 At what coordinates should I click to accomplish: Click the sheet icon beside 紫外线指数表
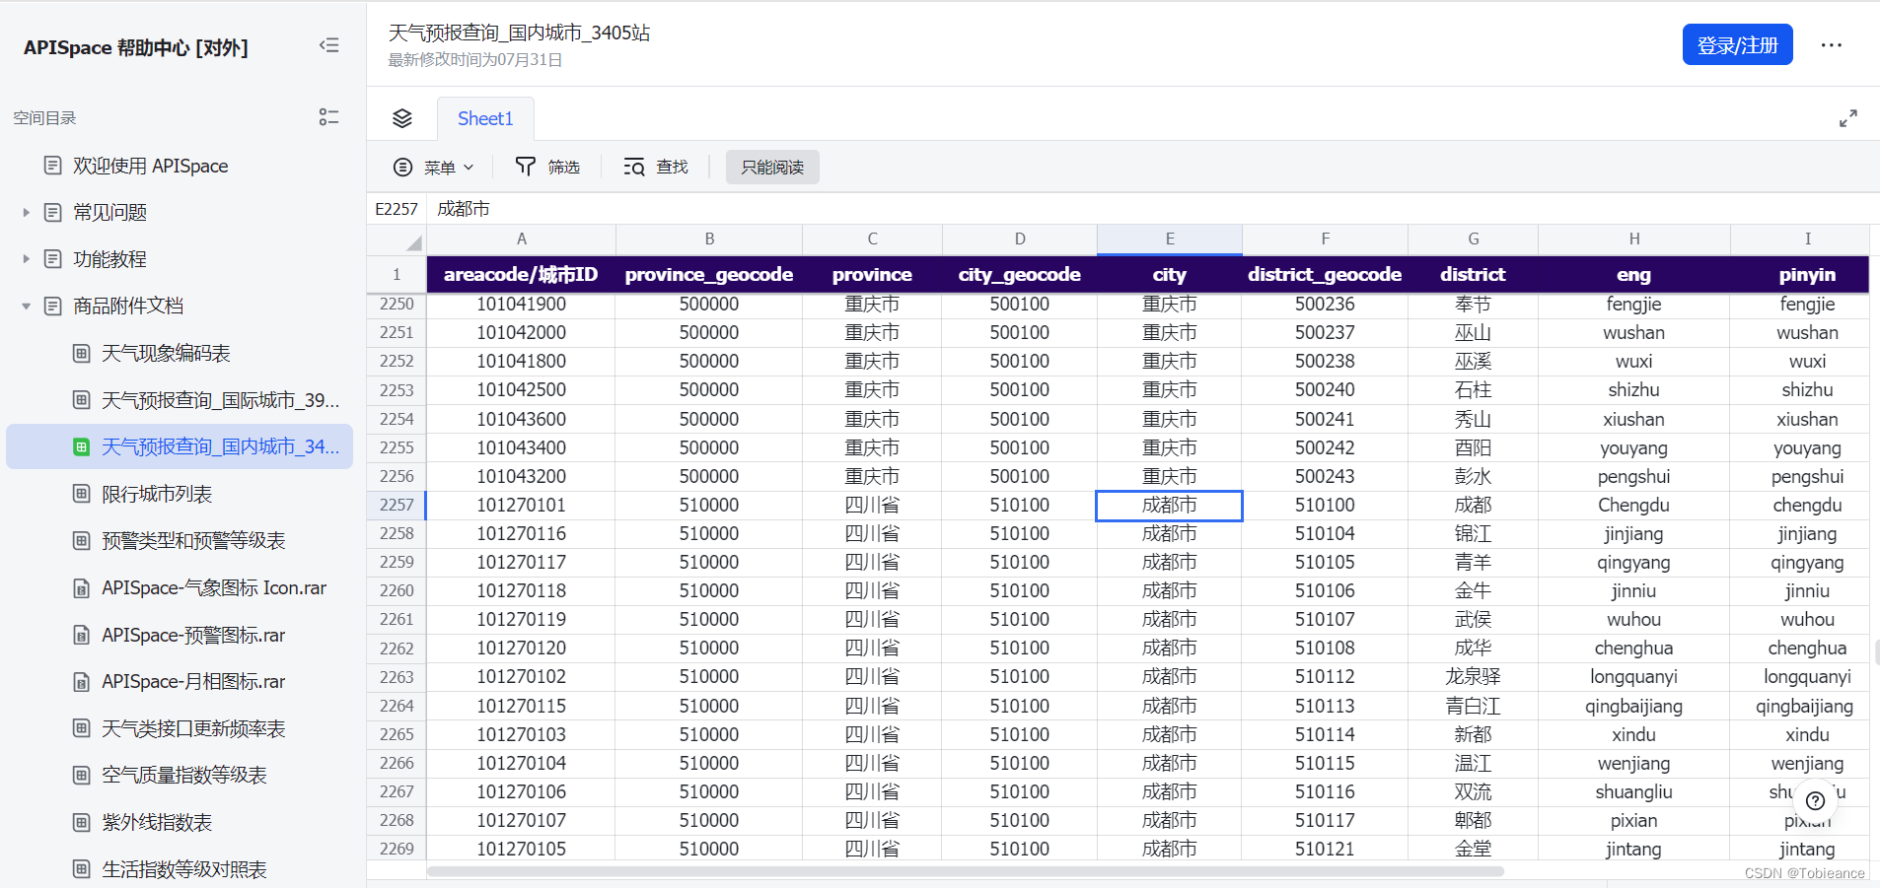coord(82,822)
